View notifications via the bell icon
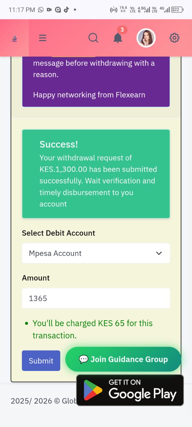Viewport: 192px width, 427px height. (118, 38)
